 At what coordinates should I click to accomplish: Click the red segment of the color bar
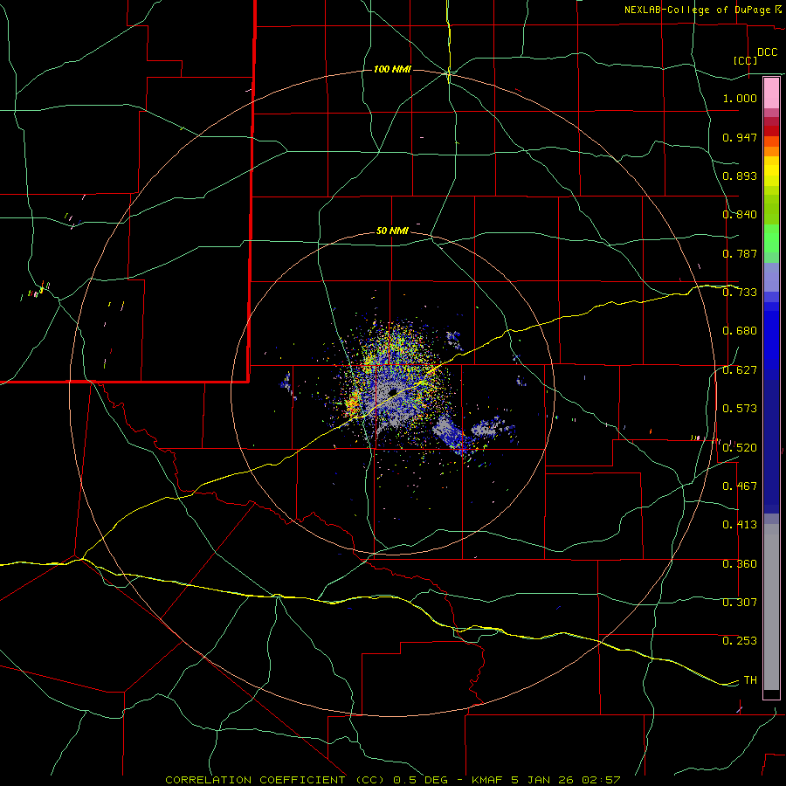pos(771,131)
